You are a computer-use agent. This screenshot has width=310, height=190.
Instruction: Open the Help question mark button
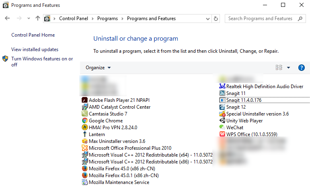click(301, 68)
